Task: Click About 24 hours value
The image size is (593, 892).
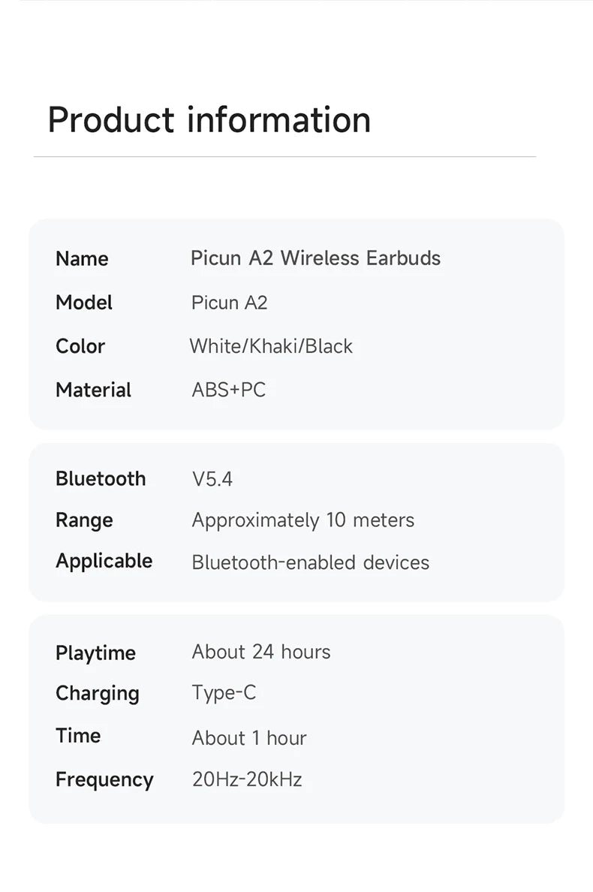Action: pos(261,652)
